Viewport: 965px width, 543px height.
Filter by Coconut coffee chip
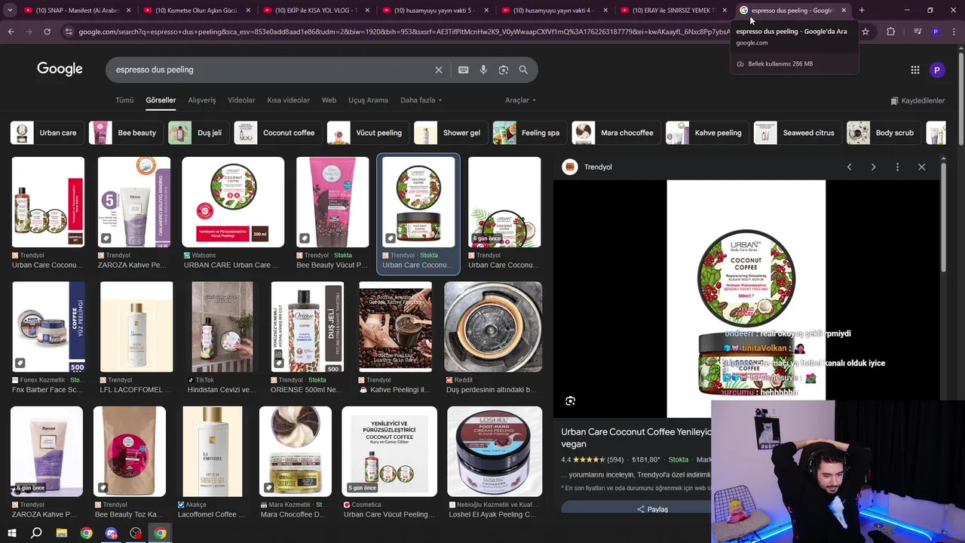[277, 133]
